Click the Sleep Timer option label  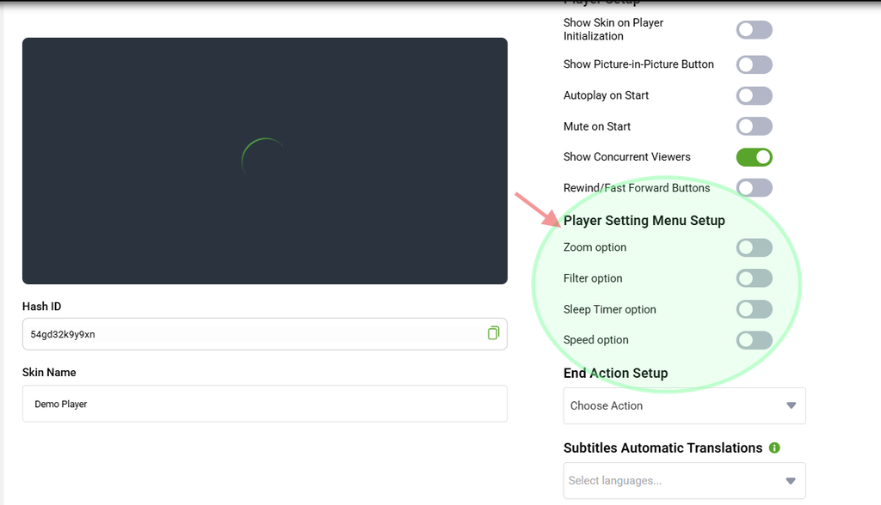610,310
